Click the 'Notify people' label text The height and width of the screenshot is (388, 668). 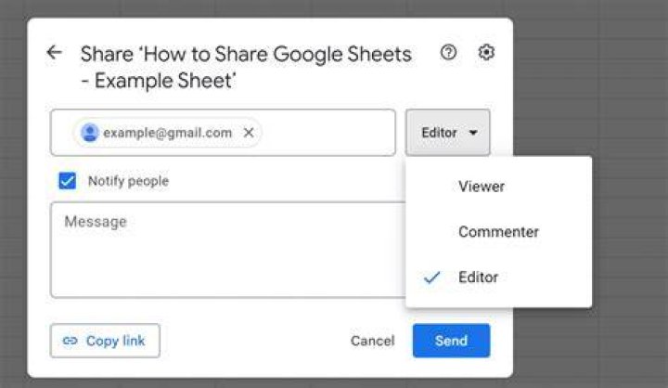coord(128,181)
